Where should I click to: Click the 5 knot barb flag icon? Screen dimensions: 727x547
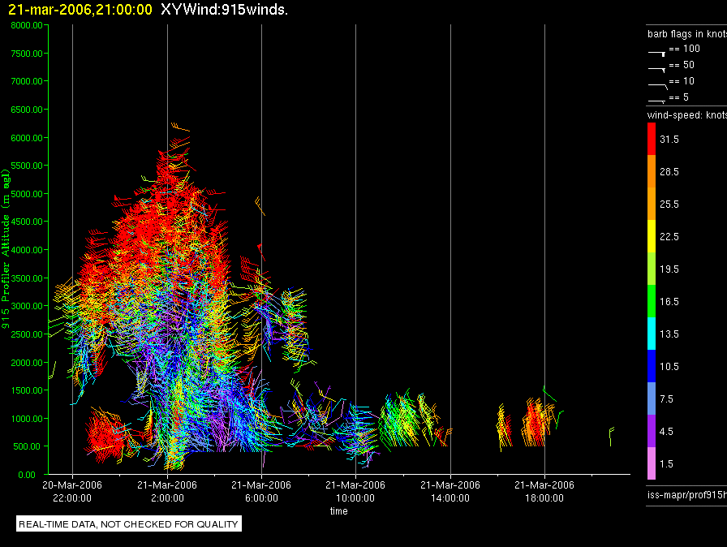[x=657, y=101]
